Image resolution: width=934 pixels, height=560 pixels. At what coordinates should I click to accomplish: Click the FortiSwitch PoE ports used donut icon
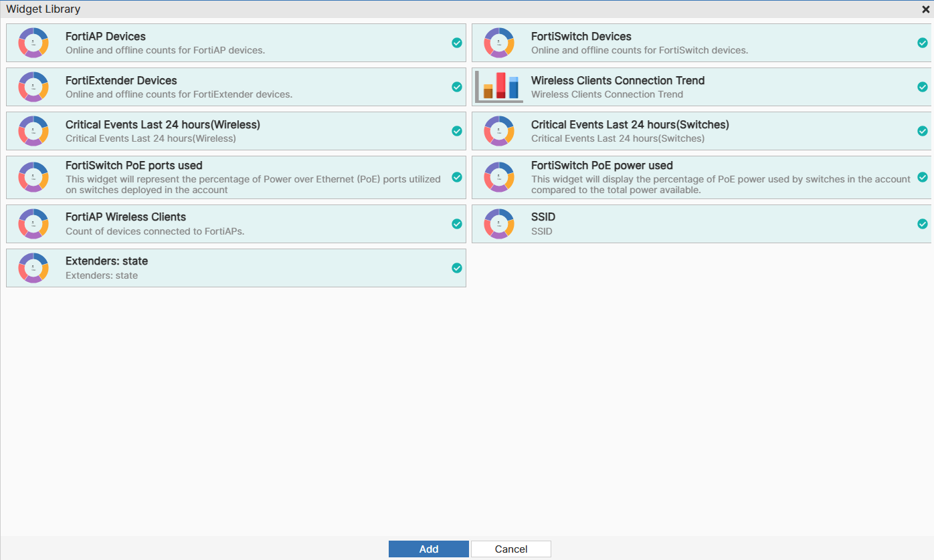[x=33, y=177]
